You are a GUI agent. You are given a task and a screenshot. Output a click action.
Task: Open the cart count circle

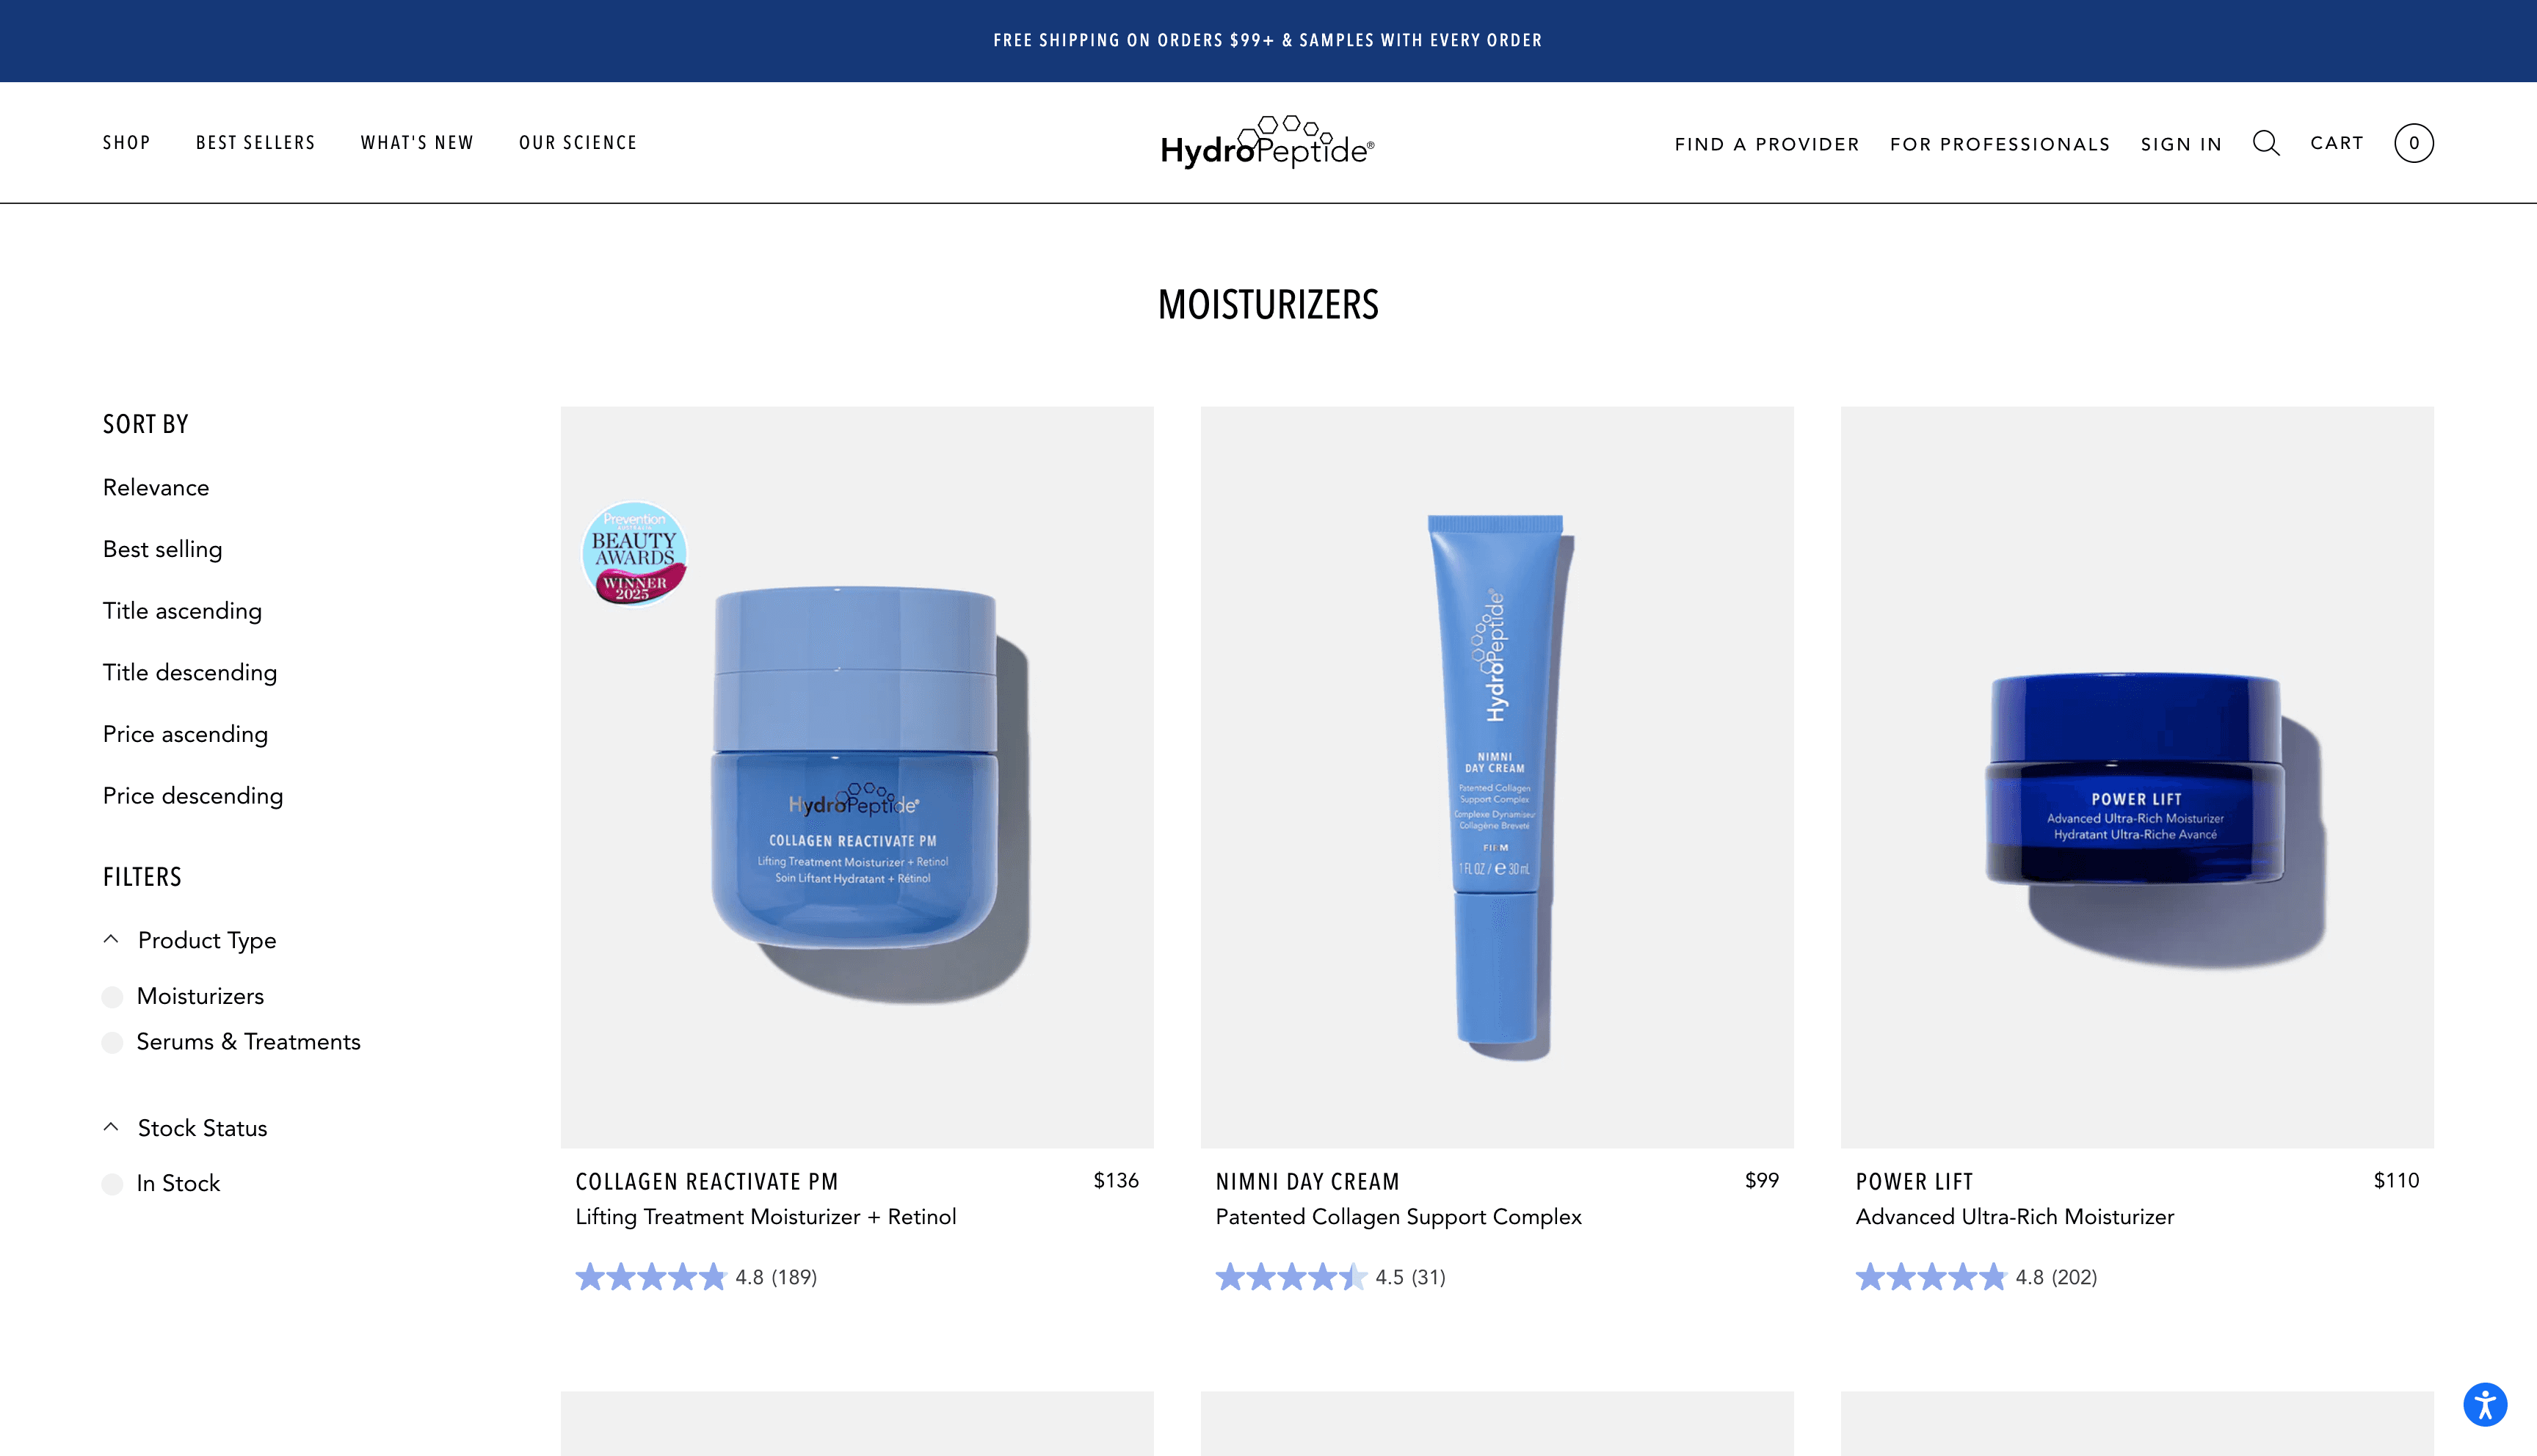point(2413,143)
